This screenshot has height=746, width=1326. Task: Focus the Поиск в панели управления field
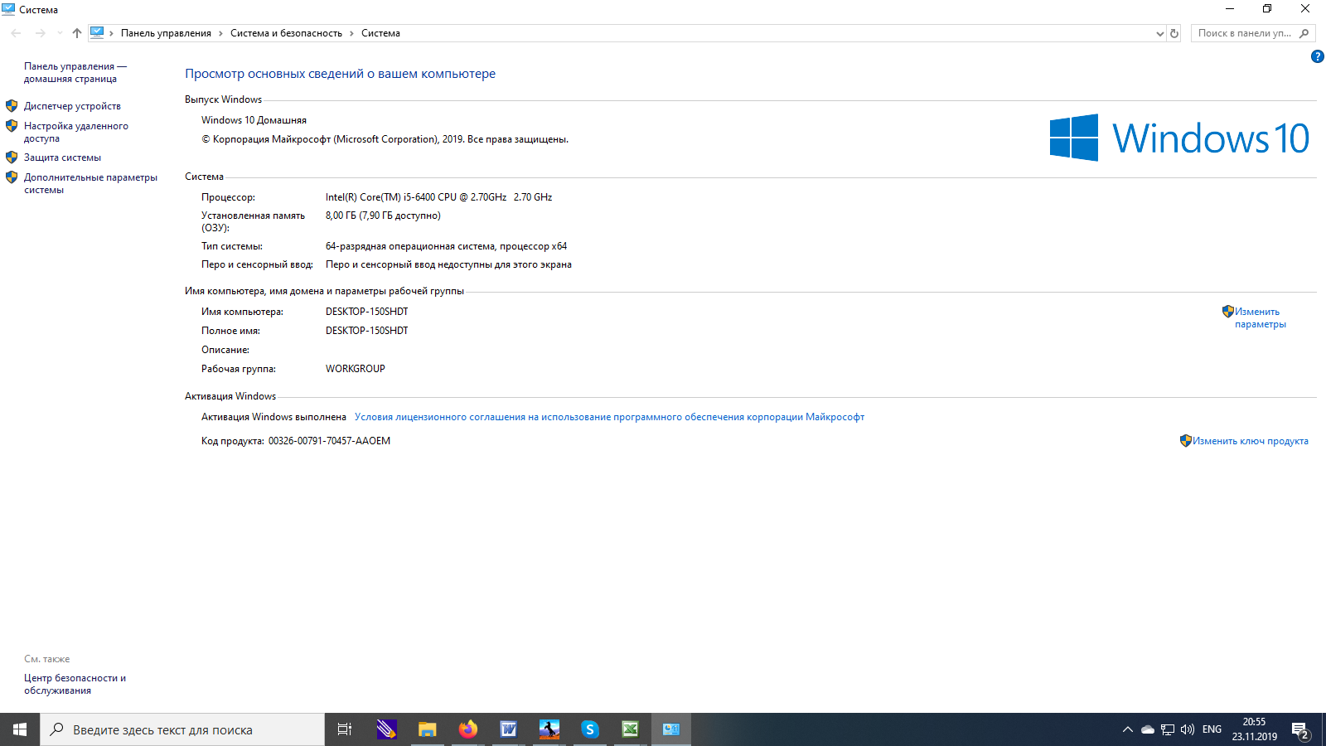coord(1244,33)
